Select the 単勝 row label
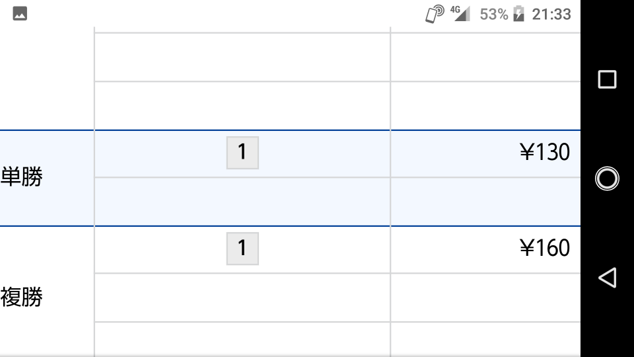Viewport: 634px width, 357px height. pos(21,177)
